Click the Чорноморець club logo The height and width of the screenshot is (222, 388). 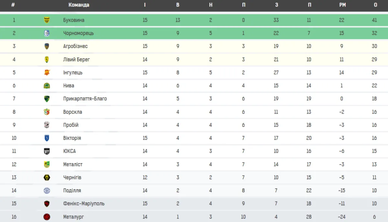[x=47, y=33]
